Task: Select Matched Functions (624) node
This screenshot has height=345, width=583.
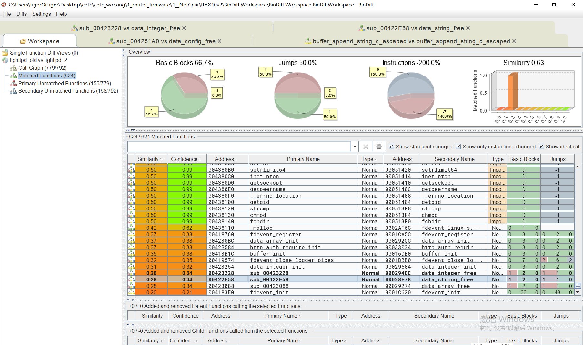Action: (47, 76)
